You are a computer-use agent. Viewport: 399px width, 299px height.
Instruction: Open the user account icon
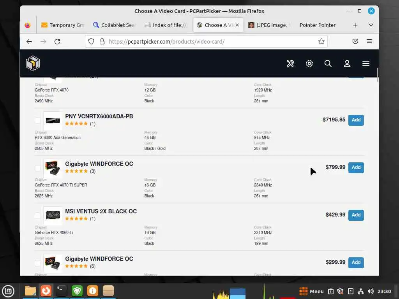(347, 63)
